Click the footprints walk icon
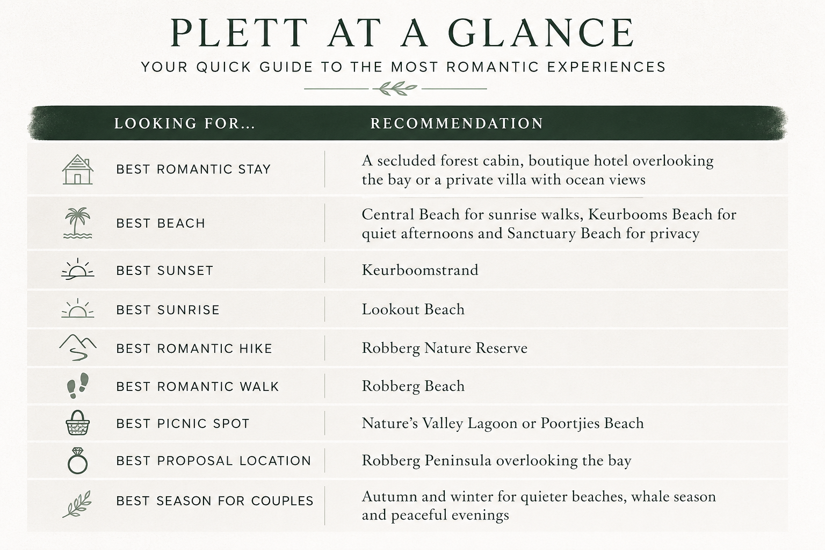 point(78,386)
